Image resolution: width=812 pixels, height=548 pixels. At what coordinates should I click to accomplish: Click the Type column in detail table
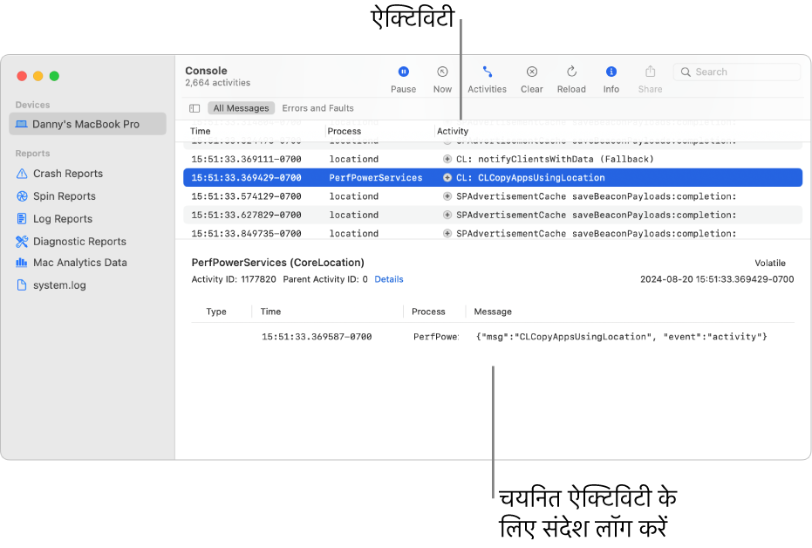coord(216,312)
